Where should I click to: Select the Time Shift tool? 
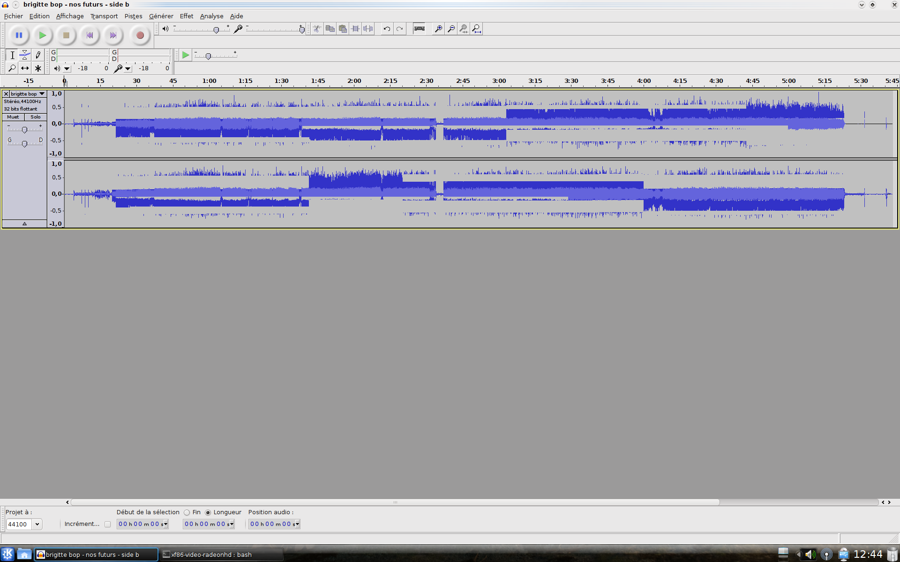click(x=25, y=68)
